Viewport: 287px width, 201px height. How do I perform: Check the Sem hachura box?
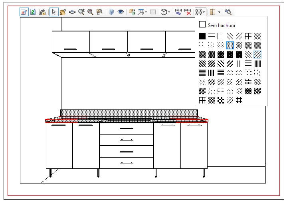coord(202,24)
